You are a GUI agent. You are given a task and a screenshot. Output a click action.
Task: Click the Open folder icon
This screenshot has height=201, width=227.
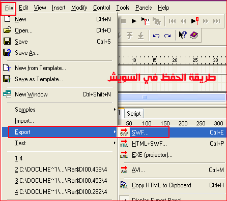7,30
